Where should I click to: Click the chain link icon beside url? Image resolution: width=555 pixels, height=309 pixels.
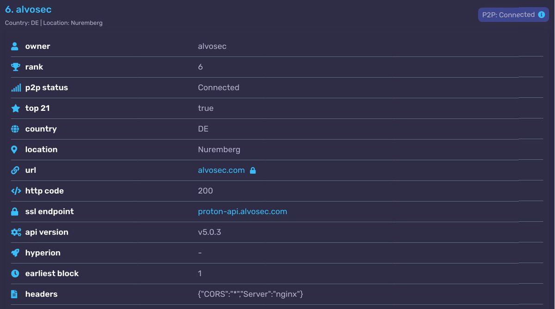pos(15,170)
